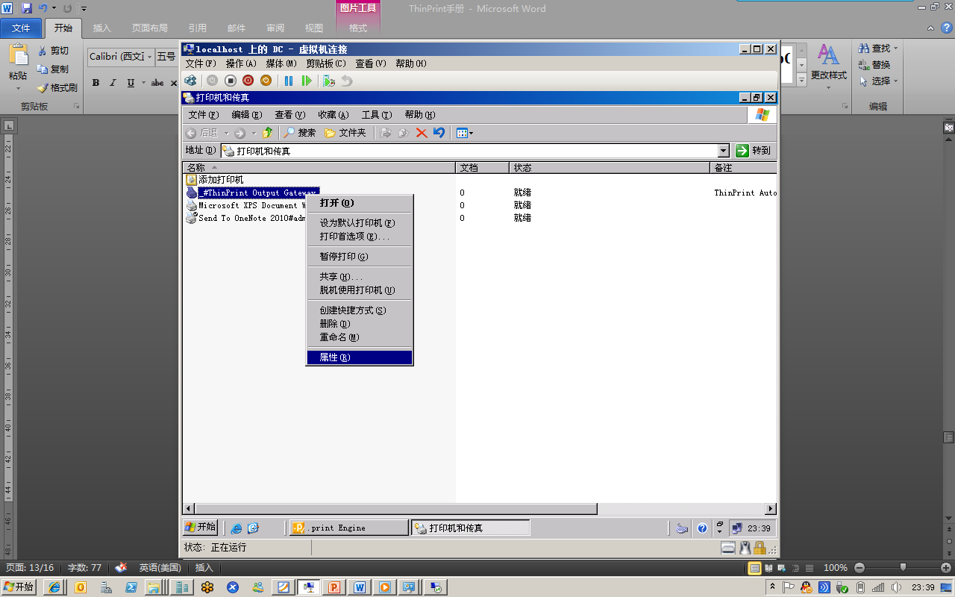Viewport: 955px width, 597px height.
Task: Sort by the 名称 column header
Action: tap(319, 168)
